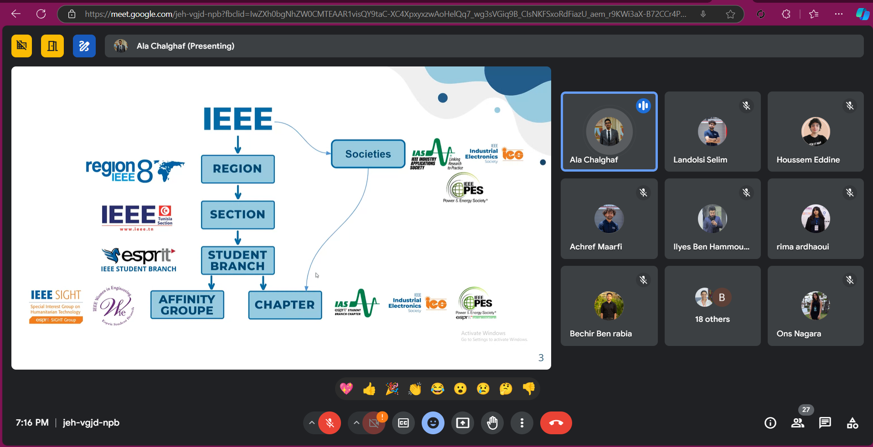Raise your hand
Viewport: 873px width, 447px height.
pyautogui.click(x=492, y=423)
